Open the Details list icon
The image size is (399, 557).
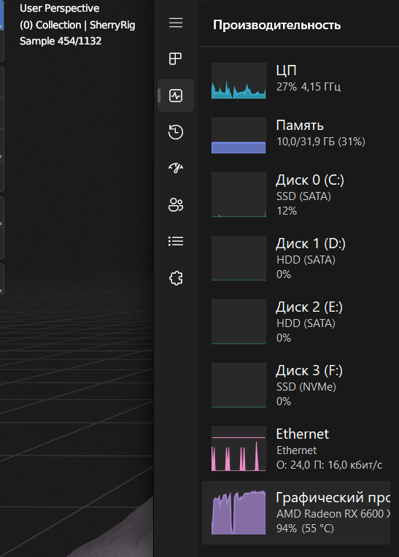[x=176, y=242]
